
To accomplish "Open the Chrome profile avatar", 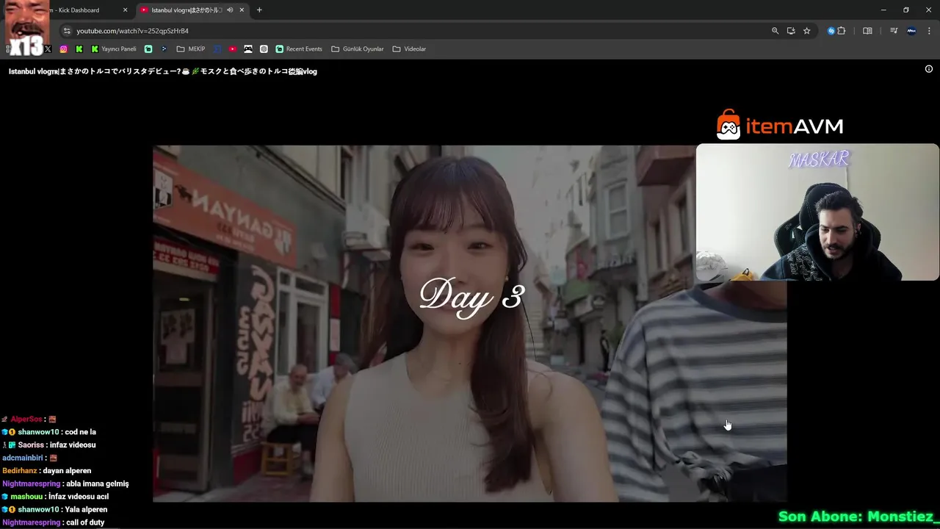I will tap(911, 31).
